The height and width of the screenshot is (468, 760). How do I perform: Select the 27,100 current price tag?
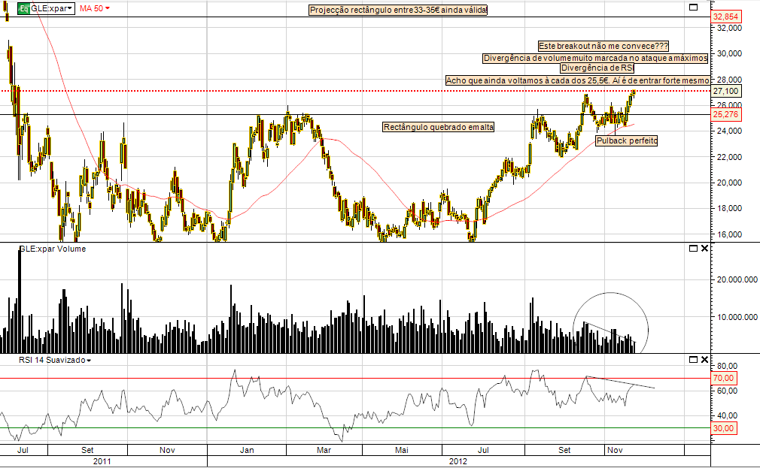(x=725, y=91)
